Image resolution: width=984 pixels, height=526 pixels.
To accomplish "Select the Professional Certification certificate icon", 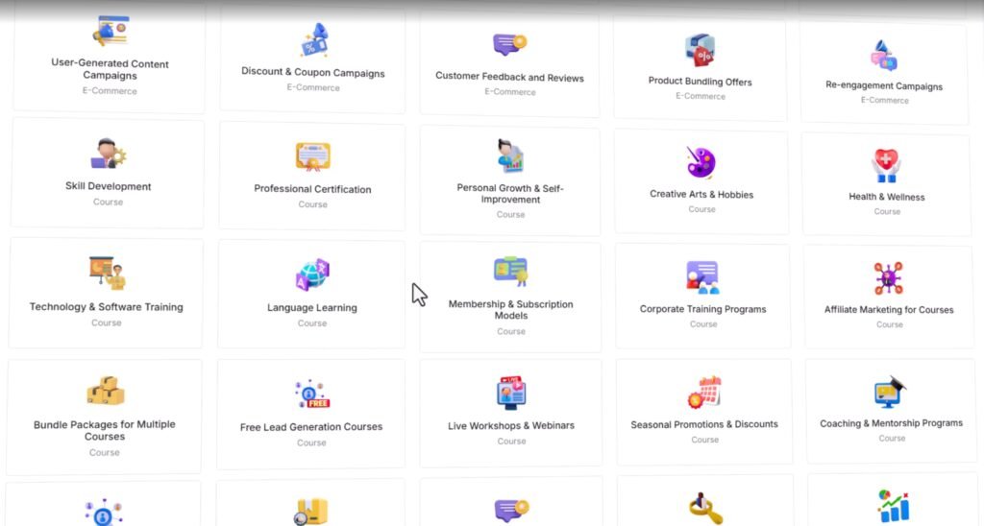I will coord(312,156).
